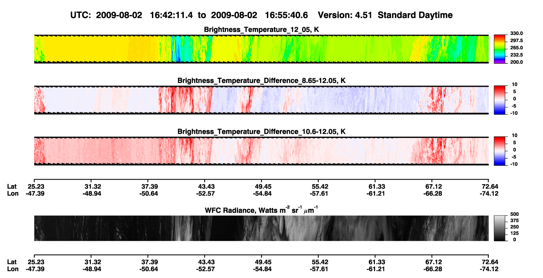Click the 'Lat' label below the WFC Radiance panel
This screenshot has width=543, height=278.
12,262
